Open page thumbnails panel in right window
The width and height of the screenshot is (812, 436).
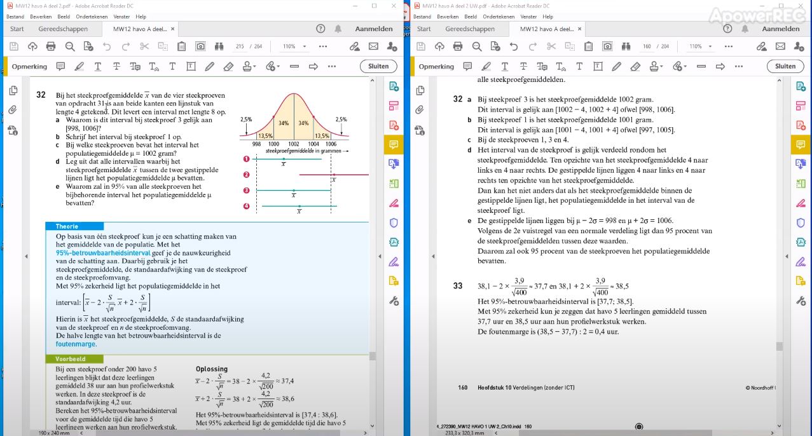pyautogui.click(x=420, y=90)
